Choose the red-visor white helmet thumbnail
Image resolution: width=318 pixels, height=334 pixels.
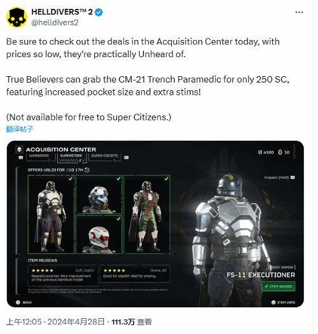click(x=99, y=234)
